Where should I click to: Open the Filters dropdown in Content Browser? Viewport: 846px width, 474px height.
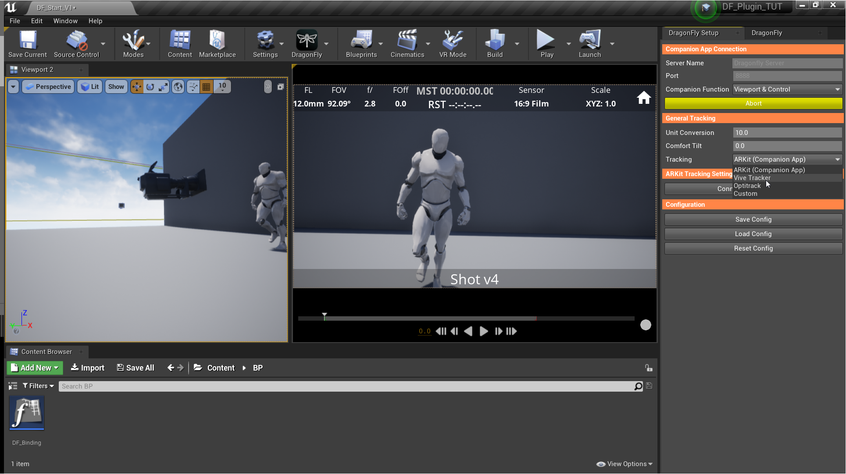(x=38, y=386)
